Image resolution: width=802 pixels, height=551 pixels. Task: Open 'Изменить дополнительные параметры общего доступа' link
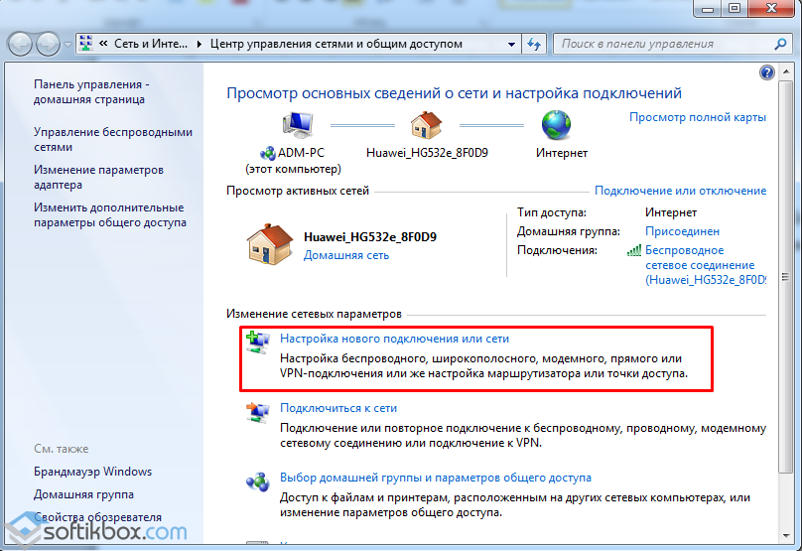pyautogui.click(x=110, y=214)
